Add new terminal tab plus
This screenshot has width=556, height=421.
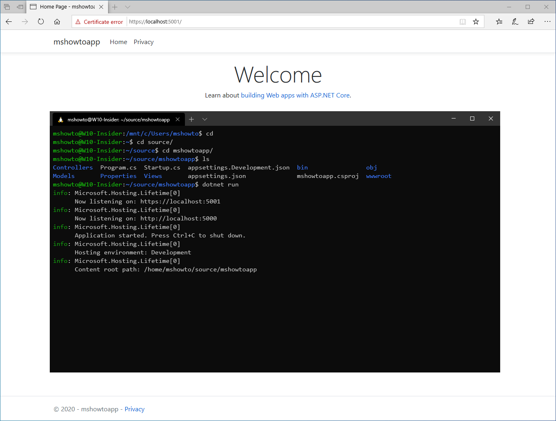(x=191, y=119)
